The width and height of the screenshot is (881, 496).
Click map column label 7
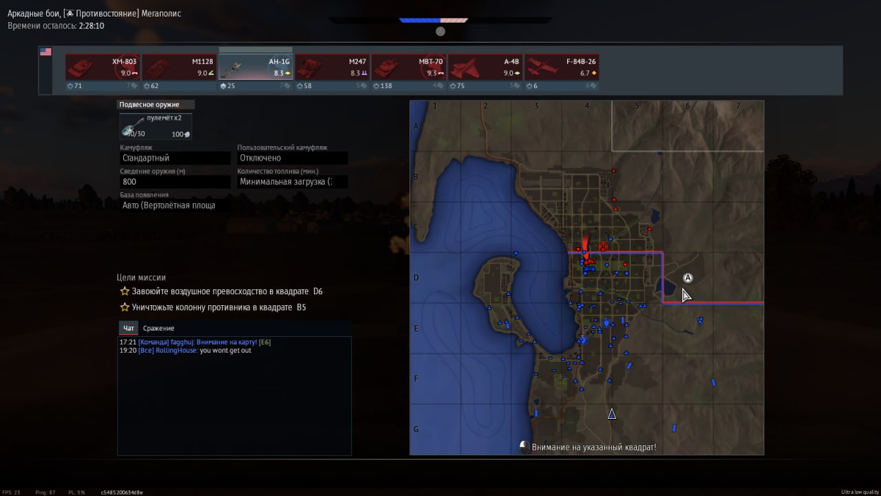tap(738, 105)
